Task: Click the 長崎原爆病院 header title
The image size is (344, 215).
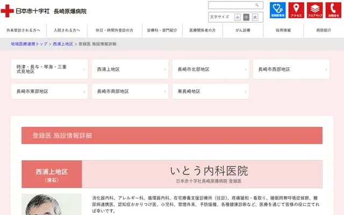Action: (x=70, y=11)
